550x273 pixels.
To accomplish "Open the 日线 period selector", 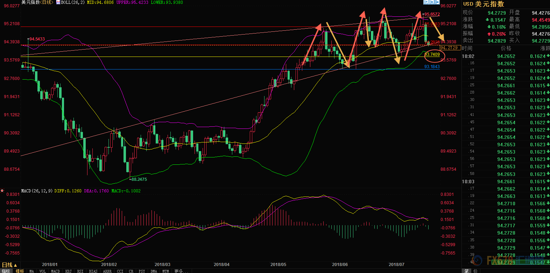I will (x=10, y=265).
